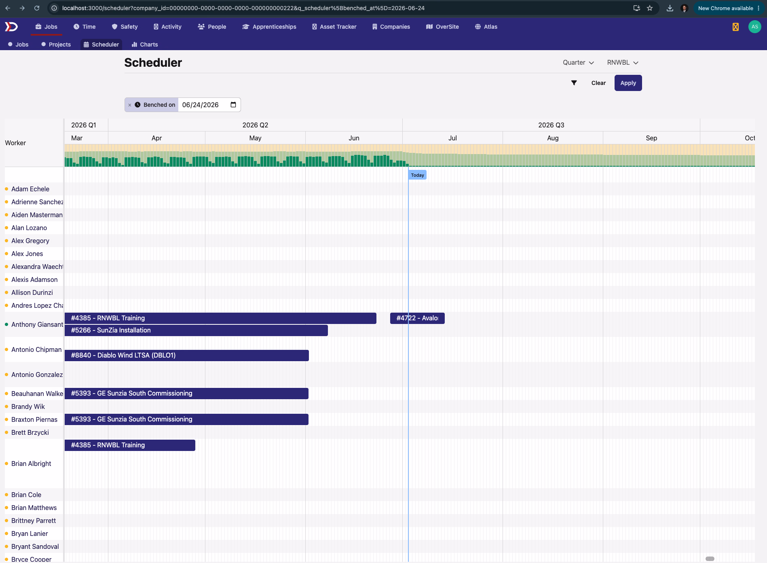Viewport: 767px width, 563px height.
Task: Open Braxton Piernas's #5393 GE Sunzia bar
Action: pyautogui.click(x=186, y=419)
